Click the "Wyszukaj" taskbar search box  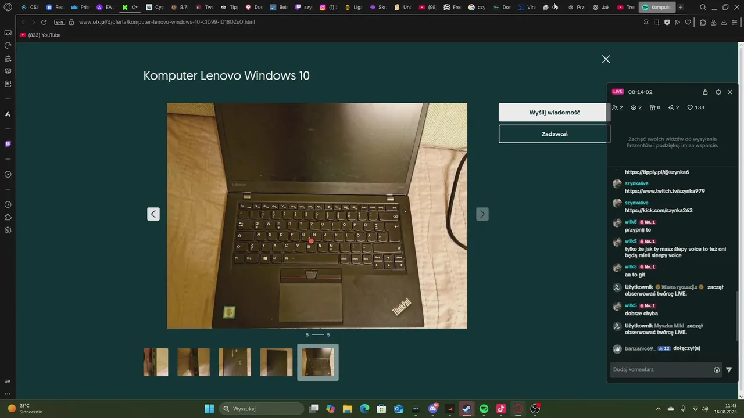tap(262, 409)
